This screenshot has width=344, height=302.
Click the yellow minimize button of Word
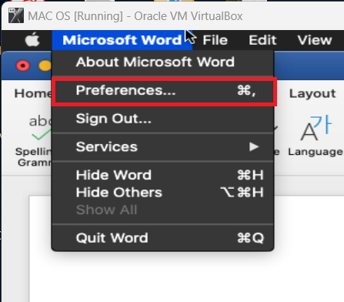pyautogui.click(x=45, y=65)
